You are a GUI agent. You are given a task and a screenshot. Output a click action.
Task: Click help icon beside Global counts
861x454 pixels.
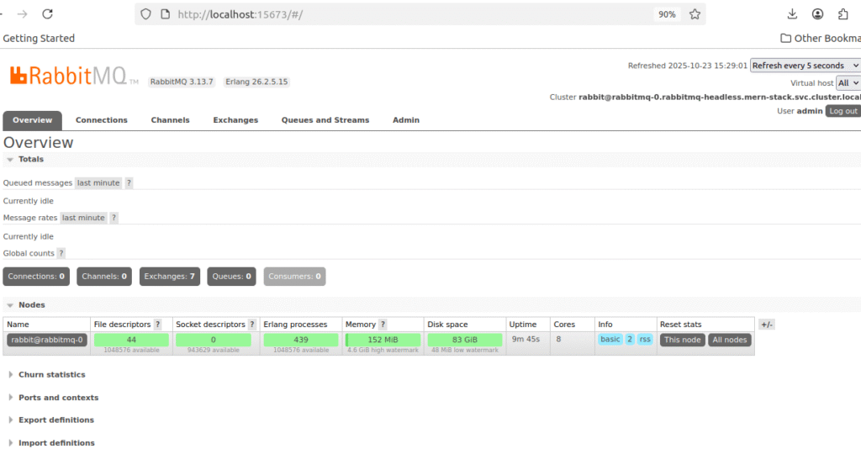[61, 253]
